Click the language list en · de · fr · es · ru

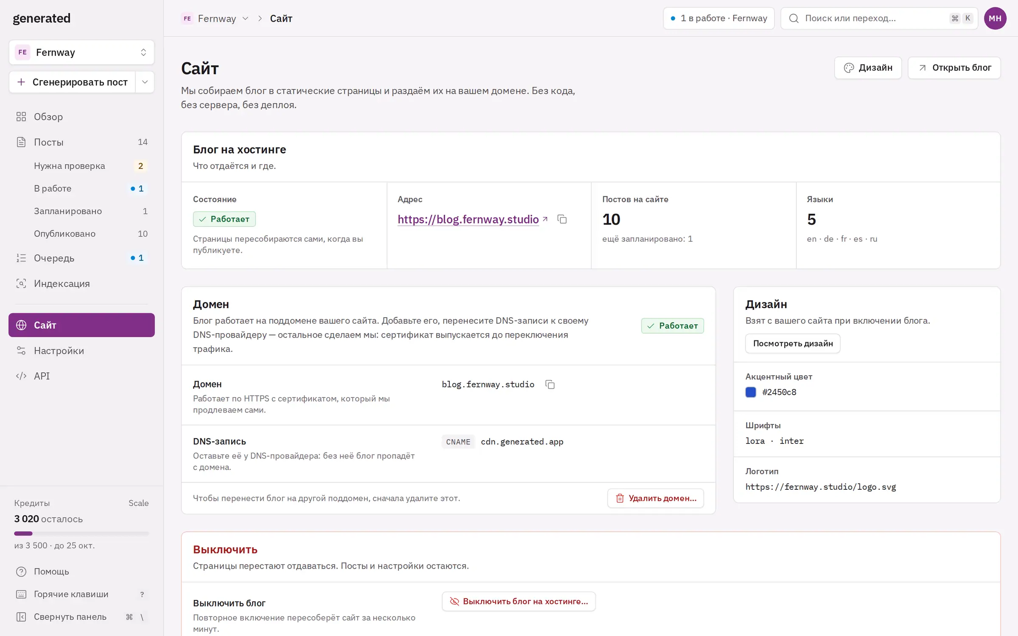842,239
